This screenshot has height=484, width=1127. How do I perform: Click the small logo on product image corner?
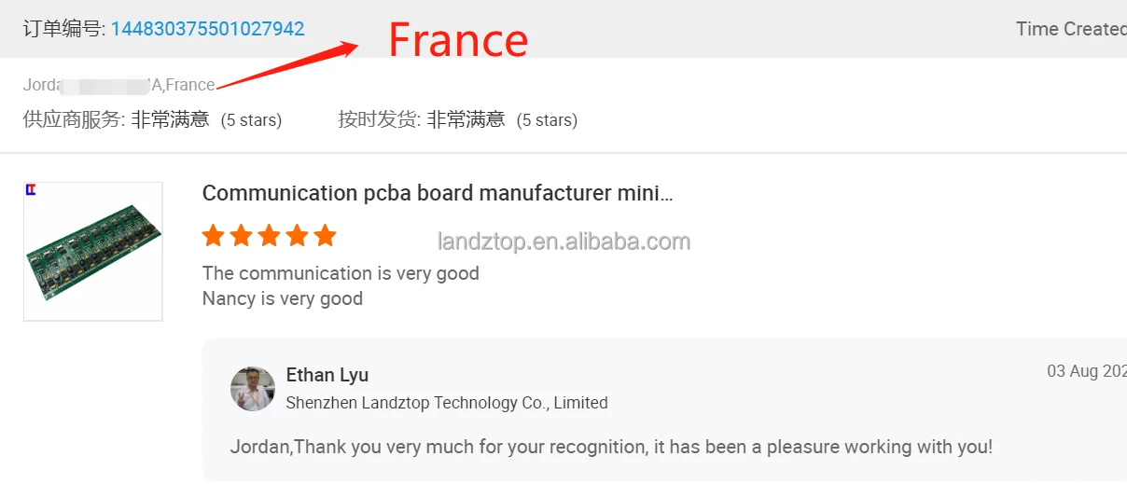(31, 190)
